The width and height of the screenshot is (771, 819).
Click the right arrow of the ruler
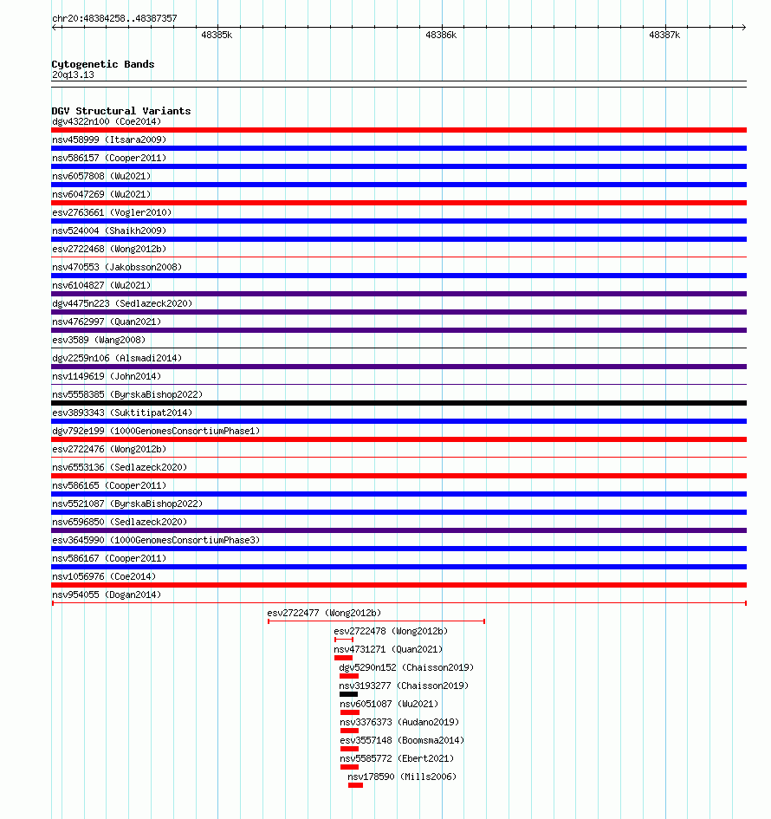(x=744, y=27)
